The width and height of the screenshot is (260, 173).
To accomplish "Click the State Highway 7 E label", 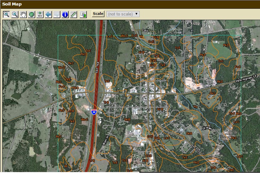I will point(246,78).
